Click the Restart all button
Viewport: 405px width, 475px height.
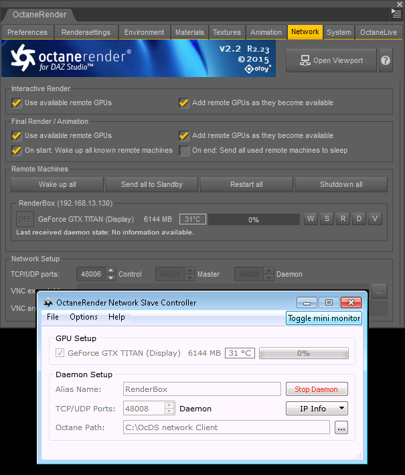(246, 184)
